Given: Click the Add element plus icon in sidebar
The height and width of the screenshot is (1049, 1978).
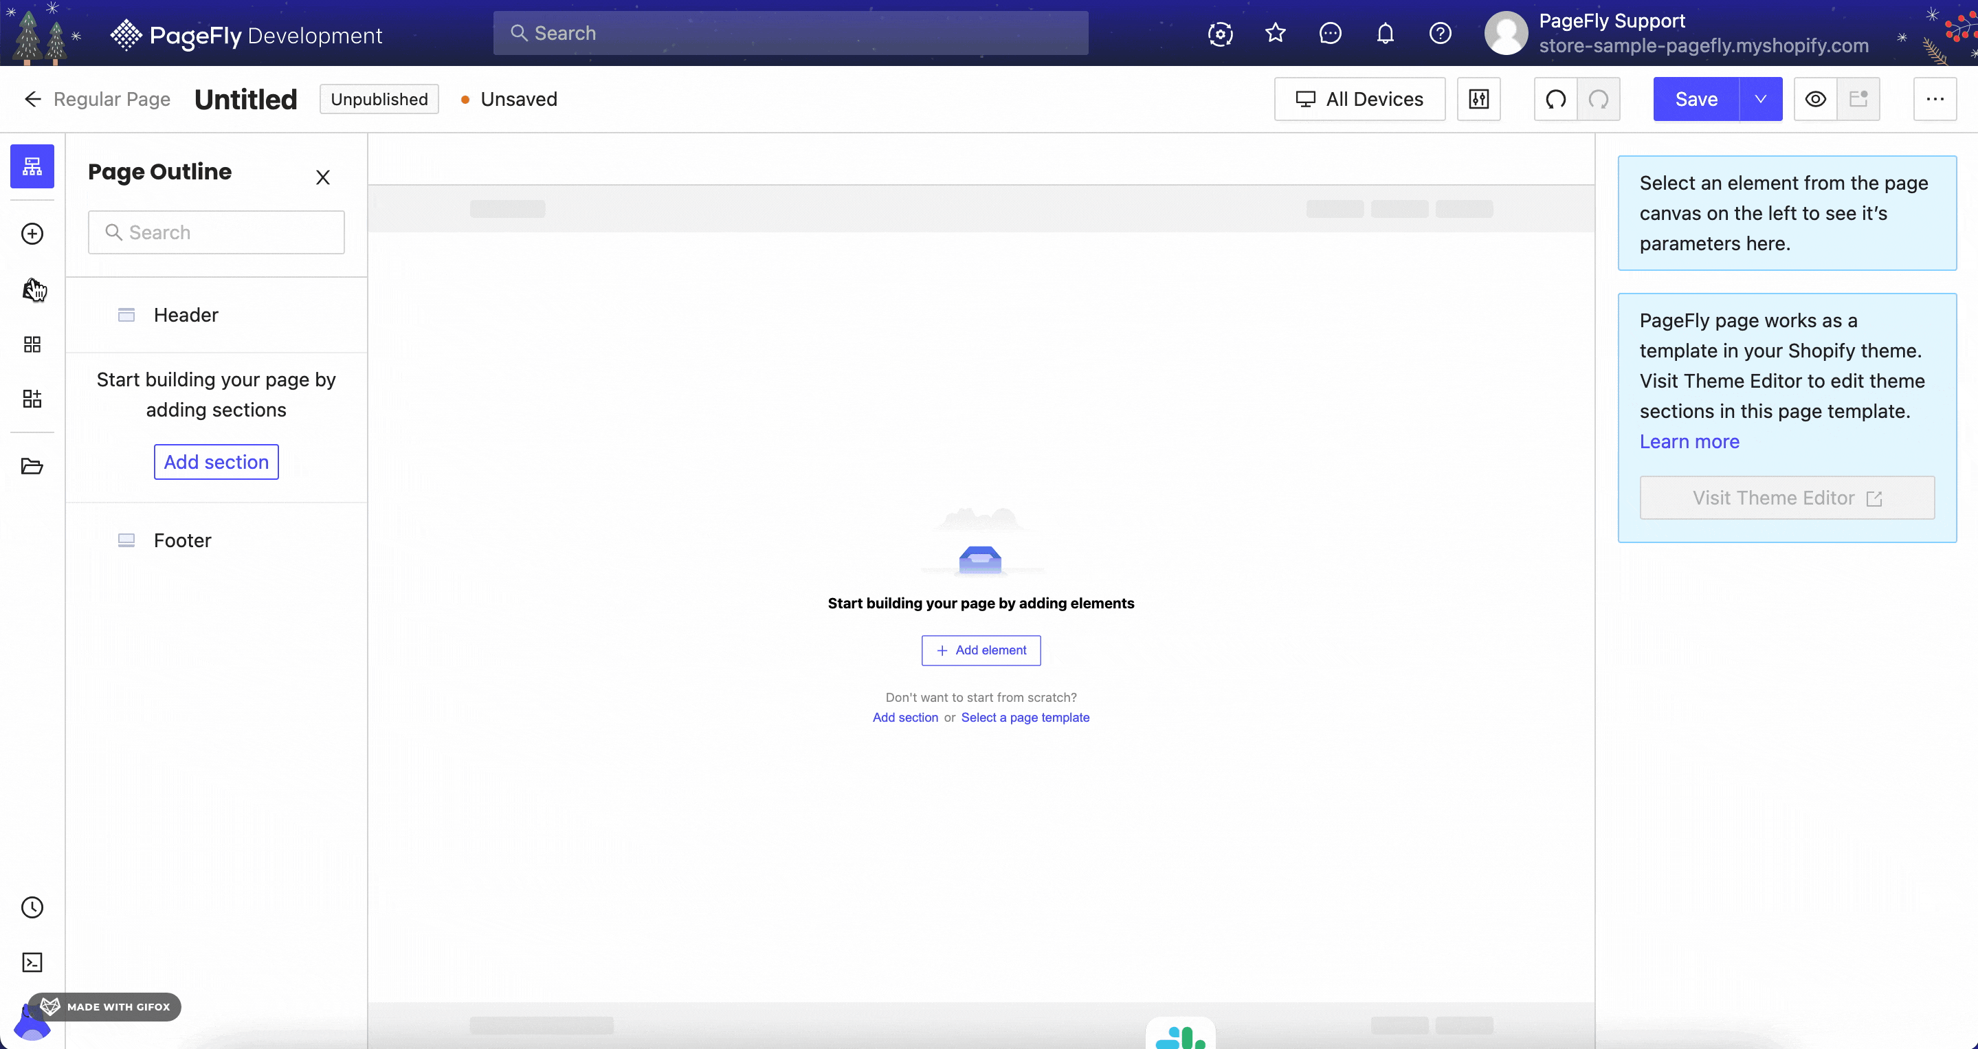Looking at the screenshot, I should [x=32, y=234].
